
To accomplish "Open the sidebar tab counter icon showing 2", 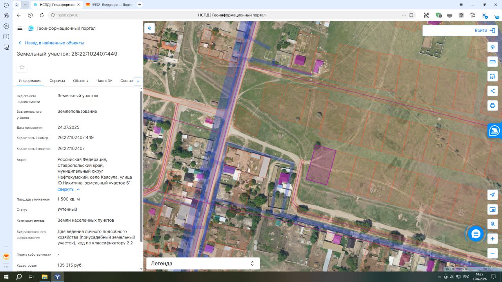I will (x=6, y=36).
